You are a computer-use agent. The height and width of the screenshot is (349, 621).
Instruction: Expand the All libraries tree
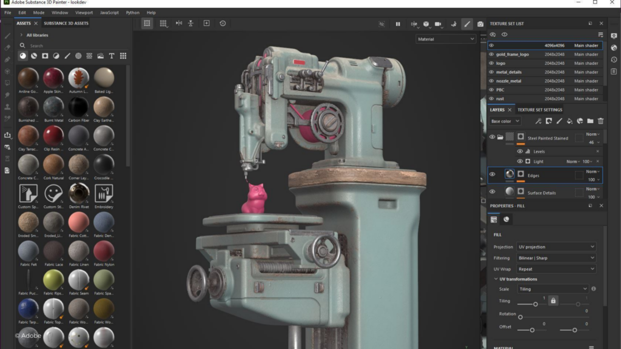click(21, 35)
